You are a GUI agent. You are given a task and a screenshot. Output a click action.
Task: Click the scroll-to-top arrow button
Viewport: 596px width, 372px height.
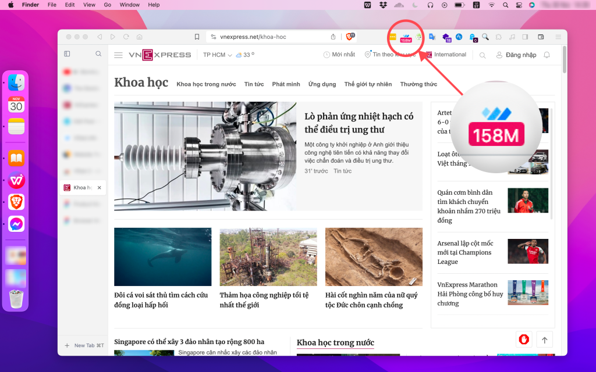pos(544,339)
